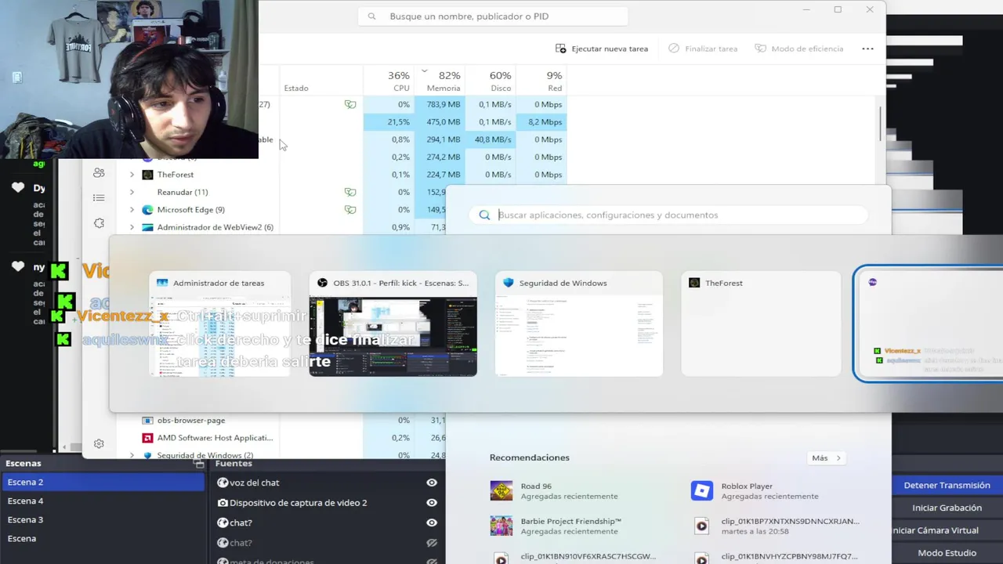Click the AMD Software process icon
Screen dimensions: 1003x564
[x=147, y=438]
